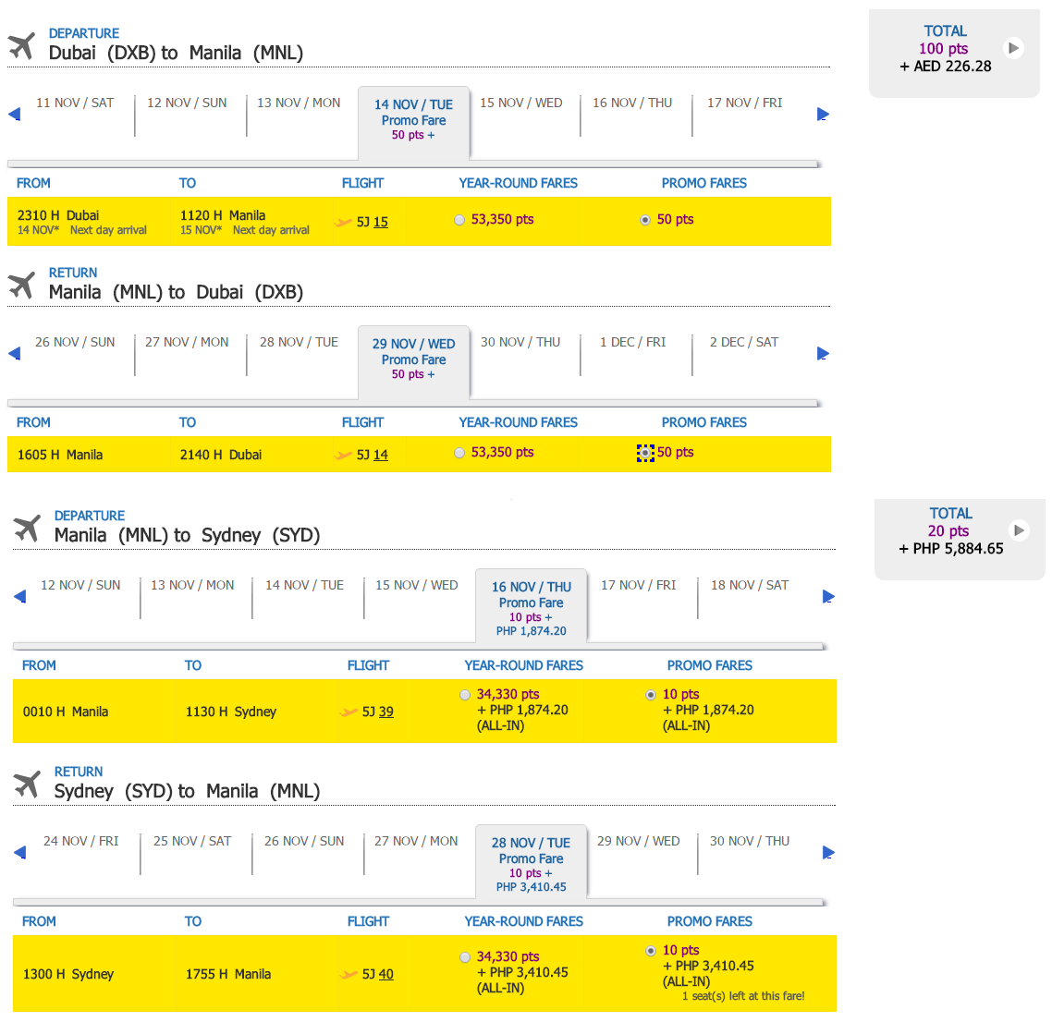Show later dates for Manila to Dubai return
This screenshot has height=1022, width=1052.
point(824,353)
